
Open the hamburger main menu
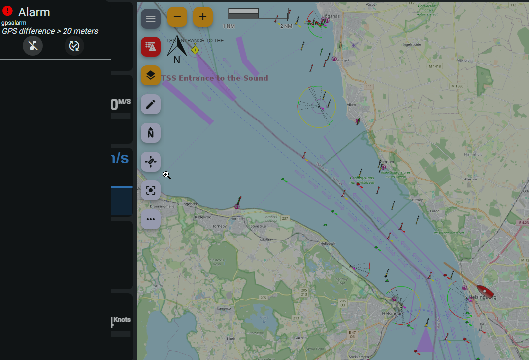click(151, 19)
